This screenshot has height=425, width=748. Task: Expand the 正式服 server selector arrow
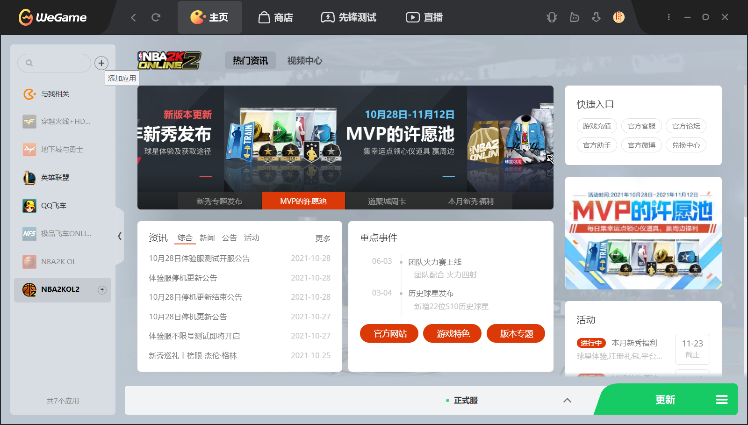tap(567, 400)
